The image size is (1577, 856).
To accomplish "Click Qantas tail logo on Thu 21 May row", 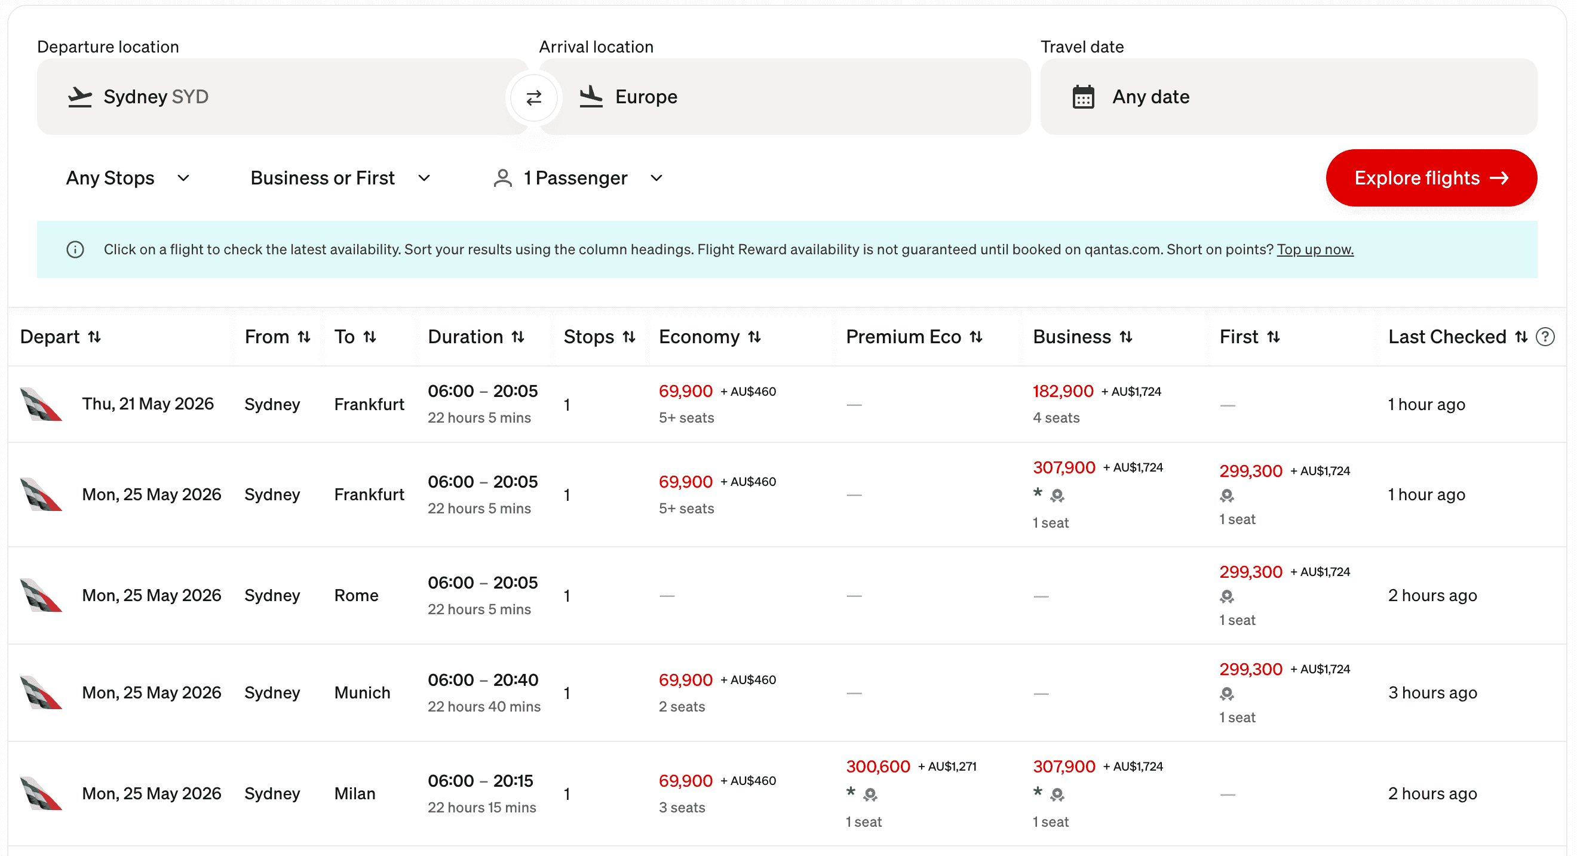I will (x=41, y=404).
